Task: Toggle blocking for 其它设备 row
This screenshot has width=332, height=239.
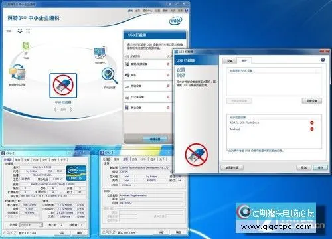Action: (x=168, y=108)
